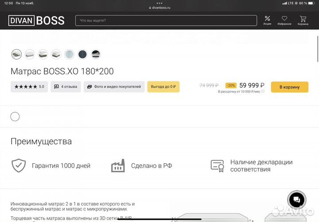This screenshot has width=319, height=222.
Task: Open the Корзина cart icon
Action: coord(303,20)
